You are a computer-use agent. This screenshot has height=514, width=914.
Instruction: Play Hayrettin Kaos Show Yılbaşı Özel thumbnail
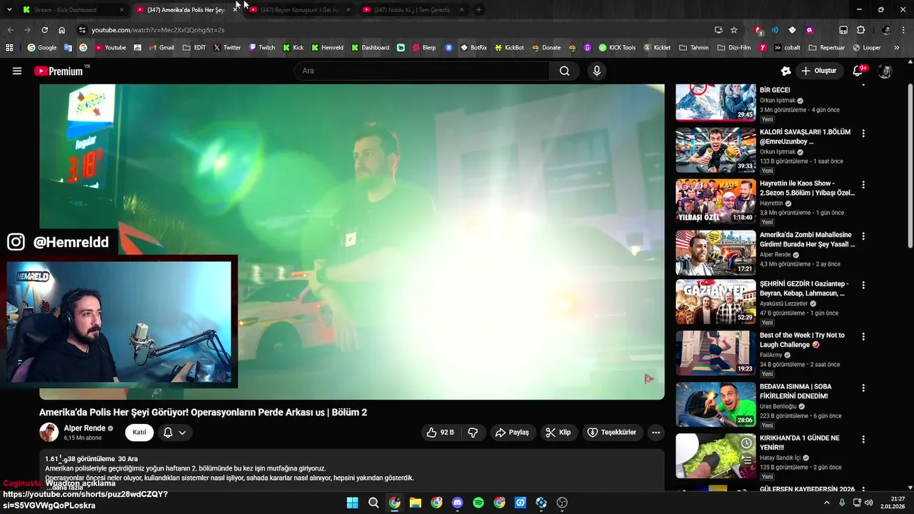point(715,201)
